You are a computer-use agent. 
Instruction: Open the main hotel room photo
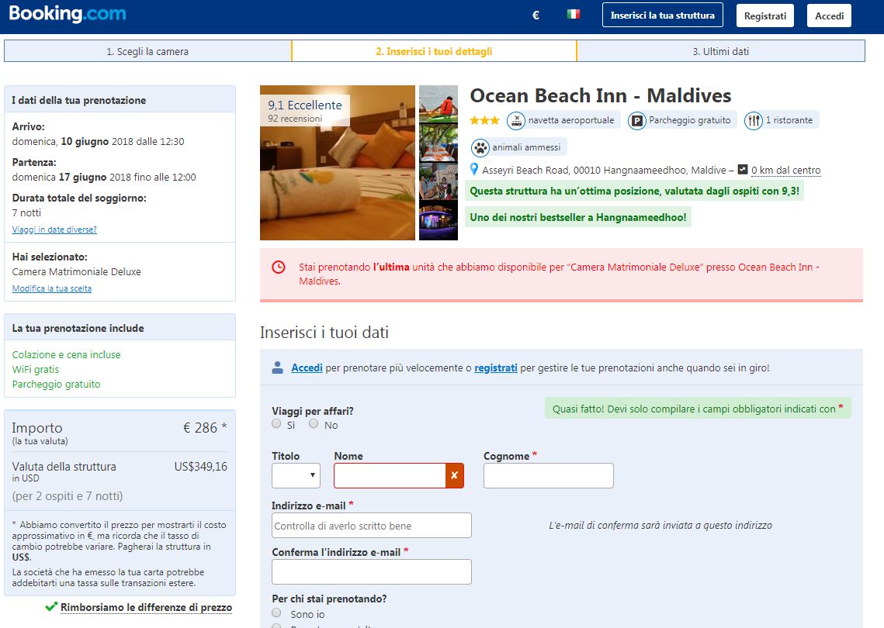point(338,163)
